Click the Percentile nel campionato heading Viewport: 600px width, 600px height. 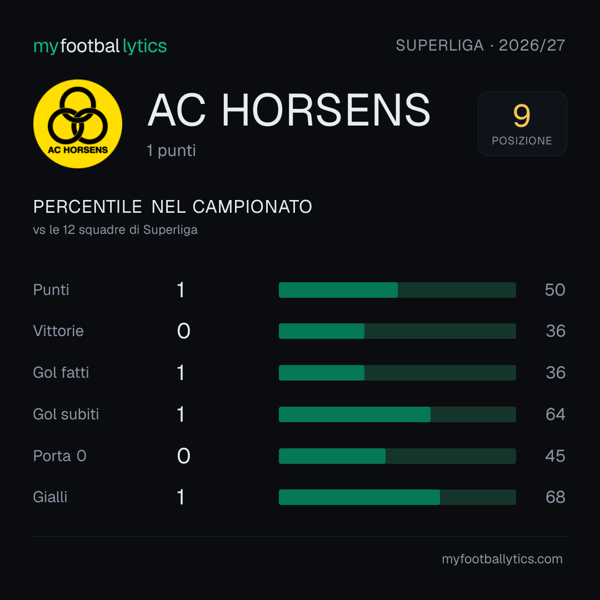[x=173, y=207]
